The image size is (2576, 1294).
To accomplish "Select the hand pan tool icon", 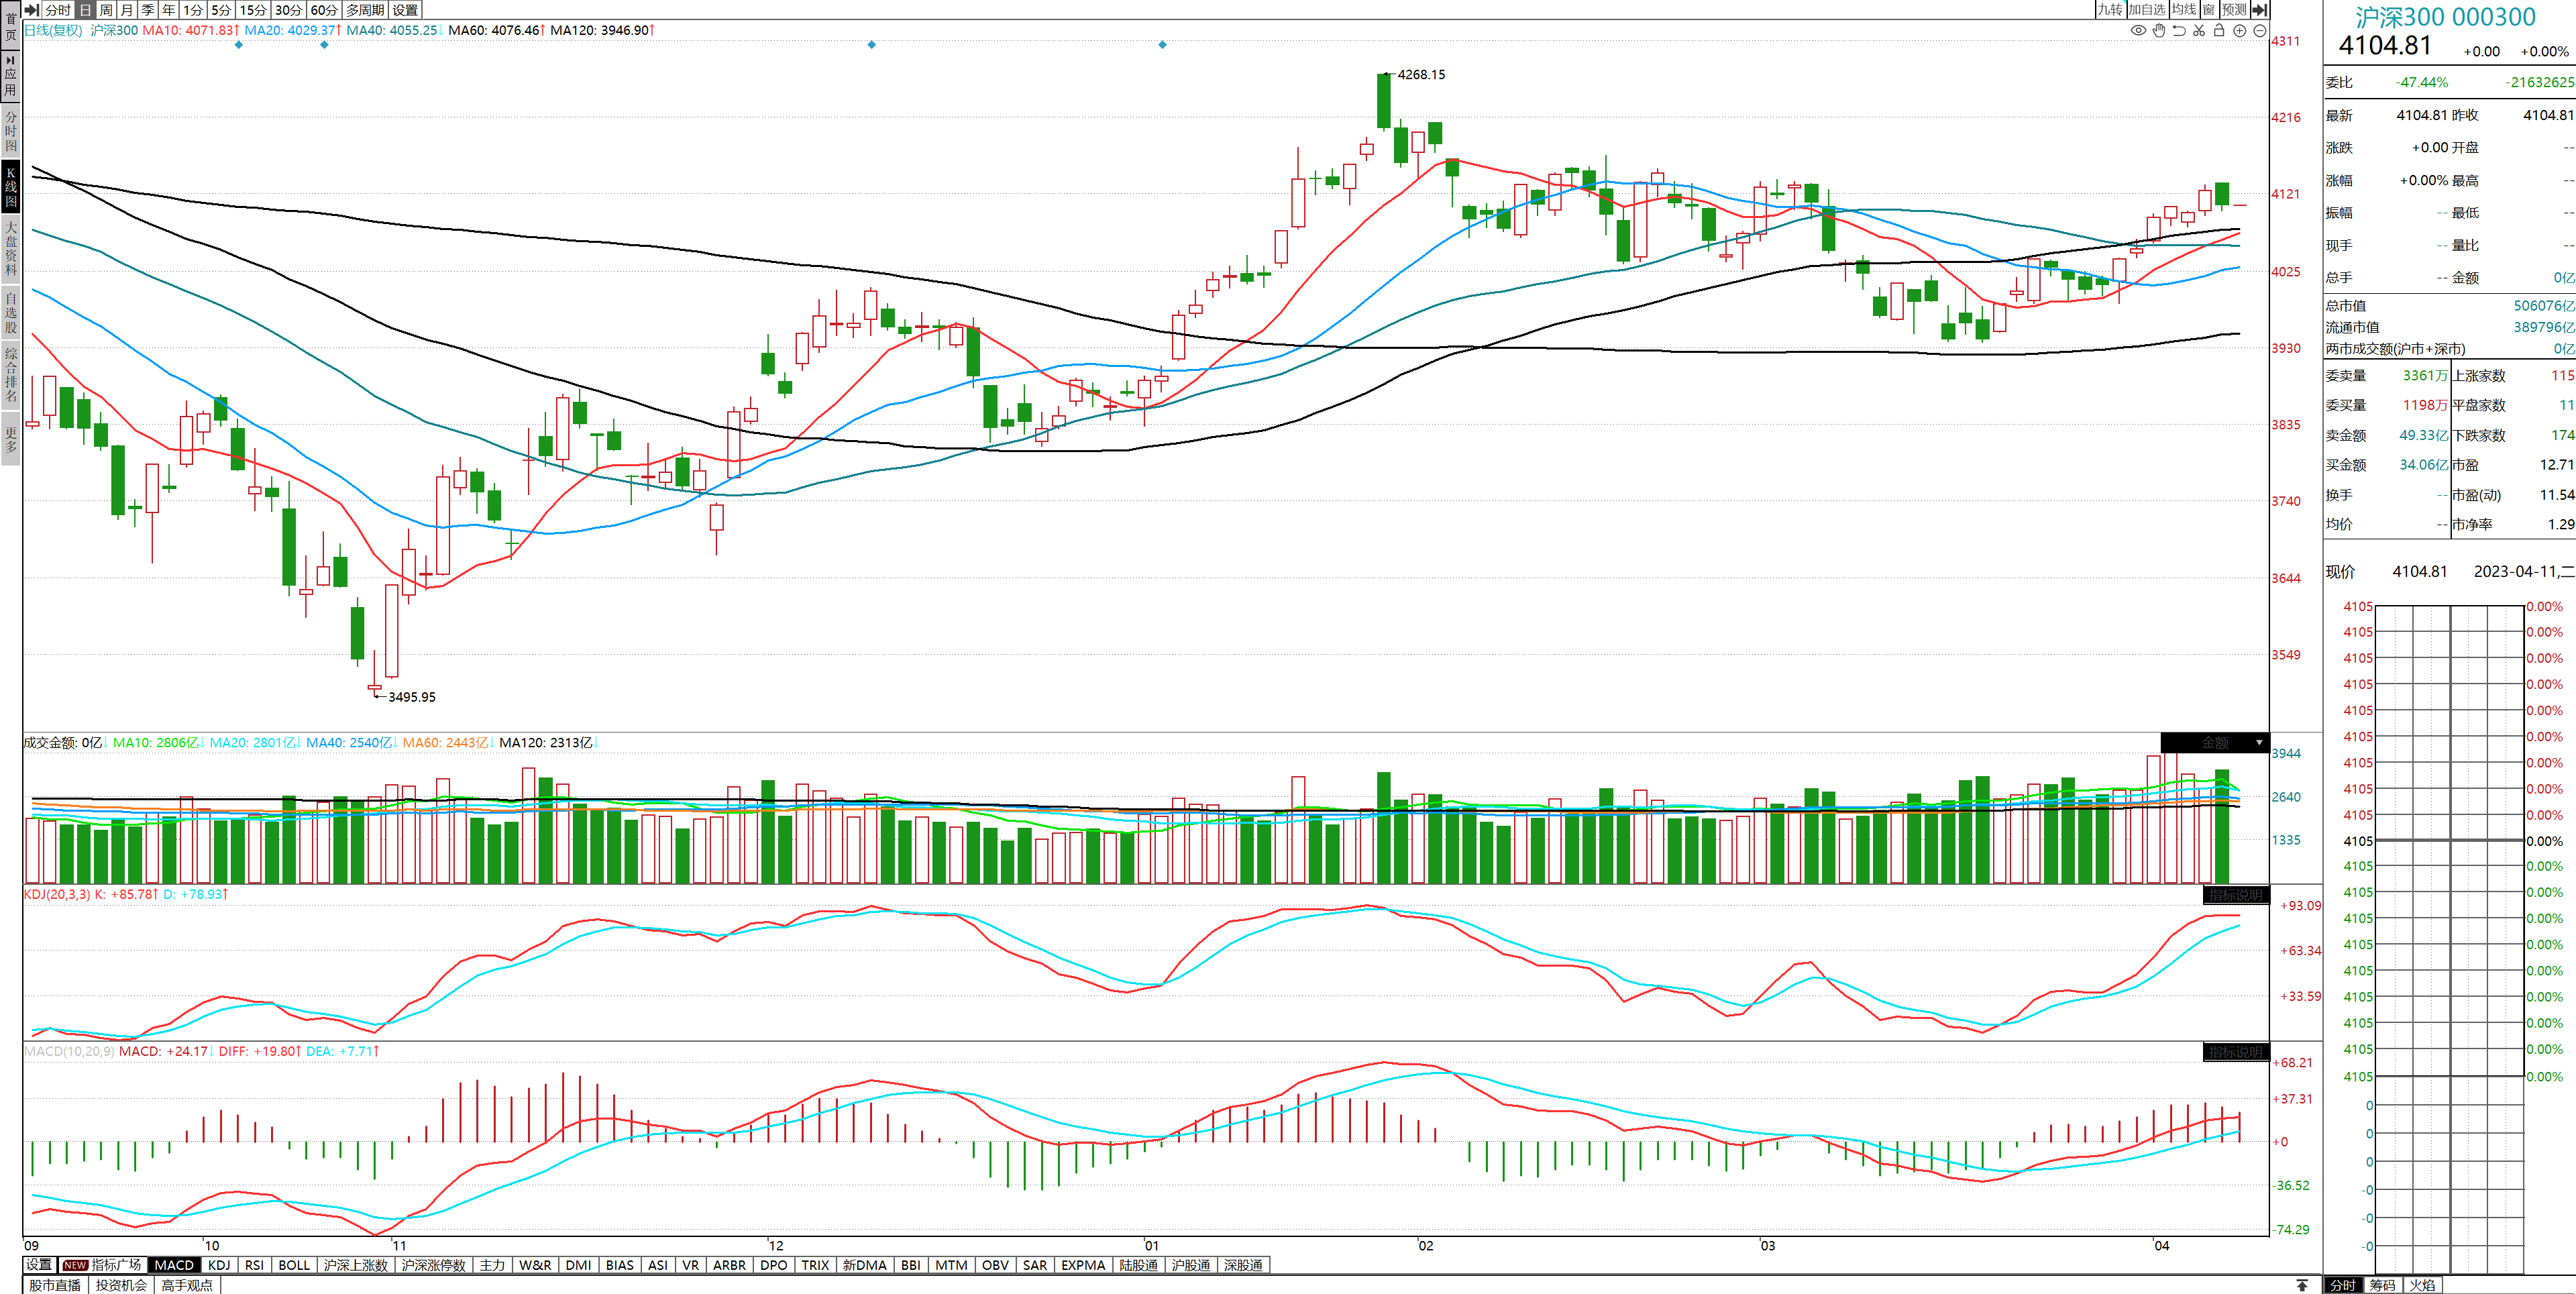I will [x=2159, y=31].
